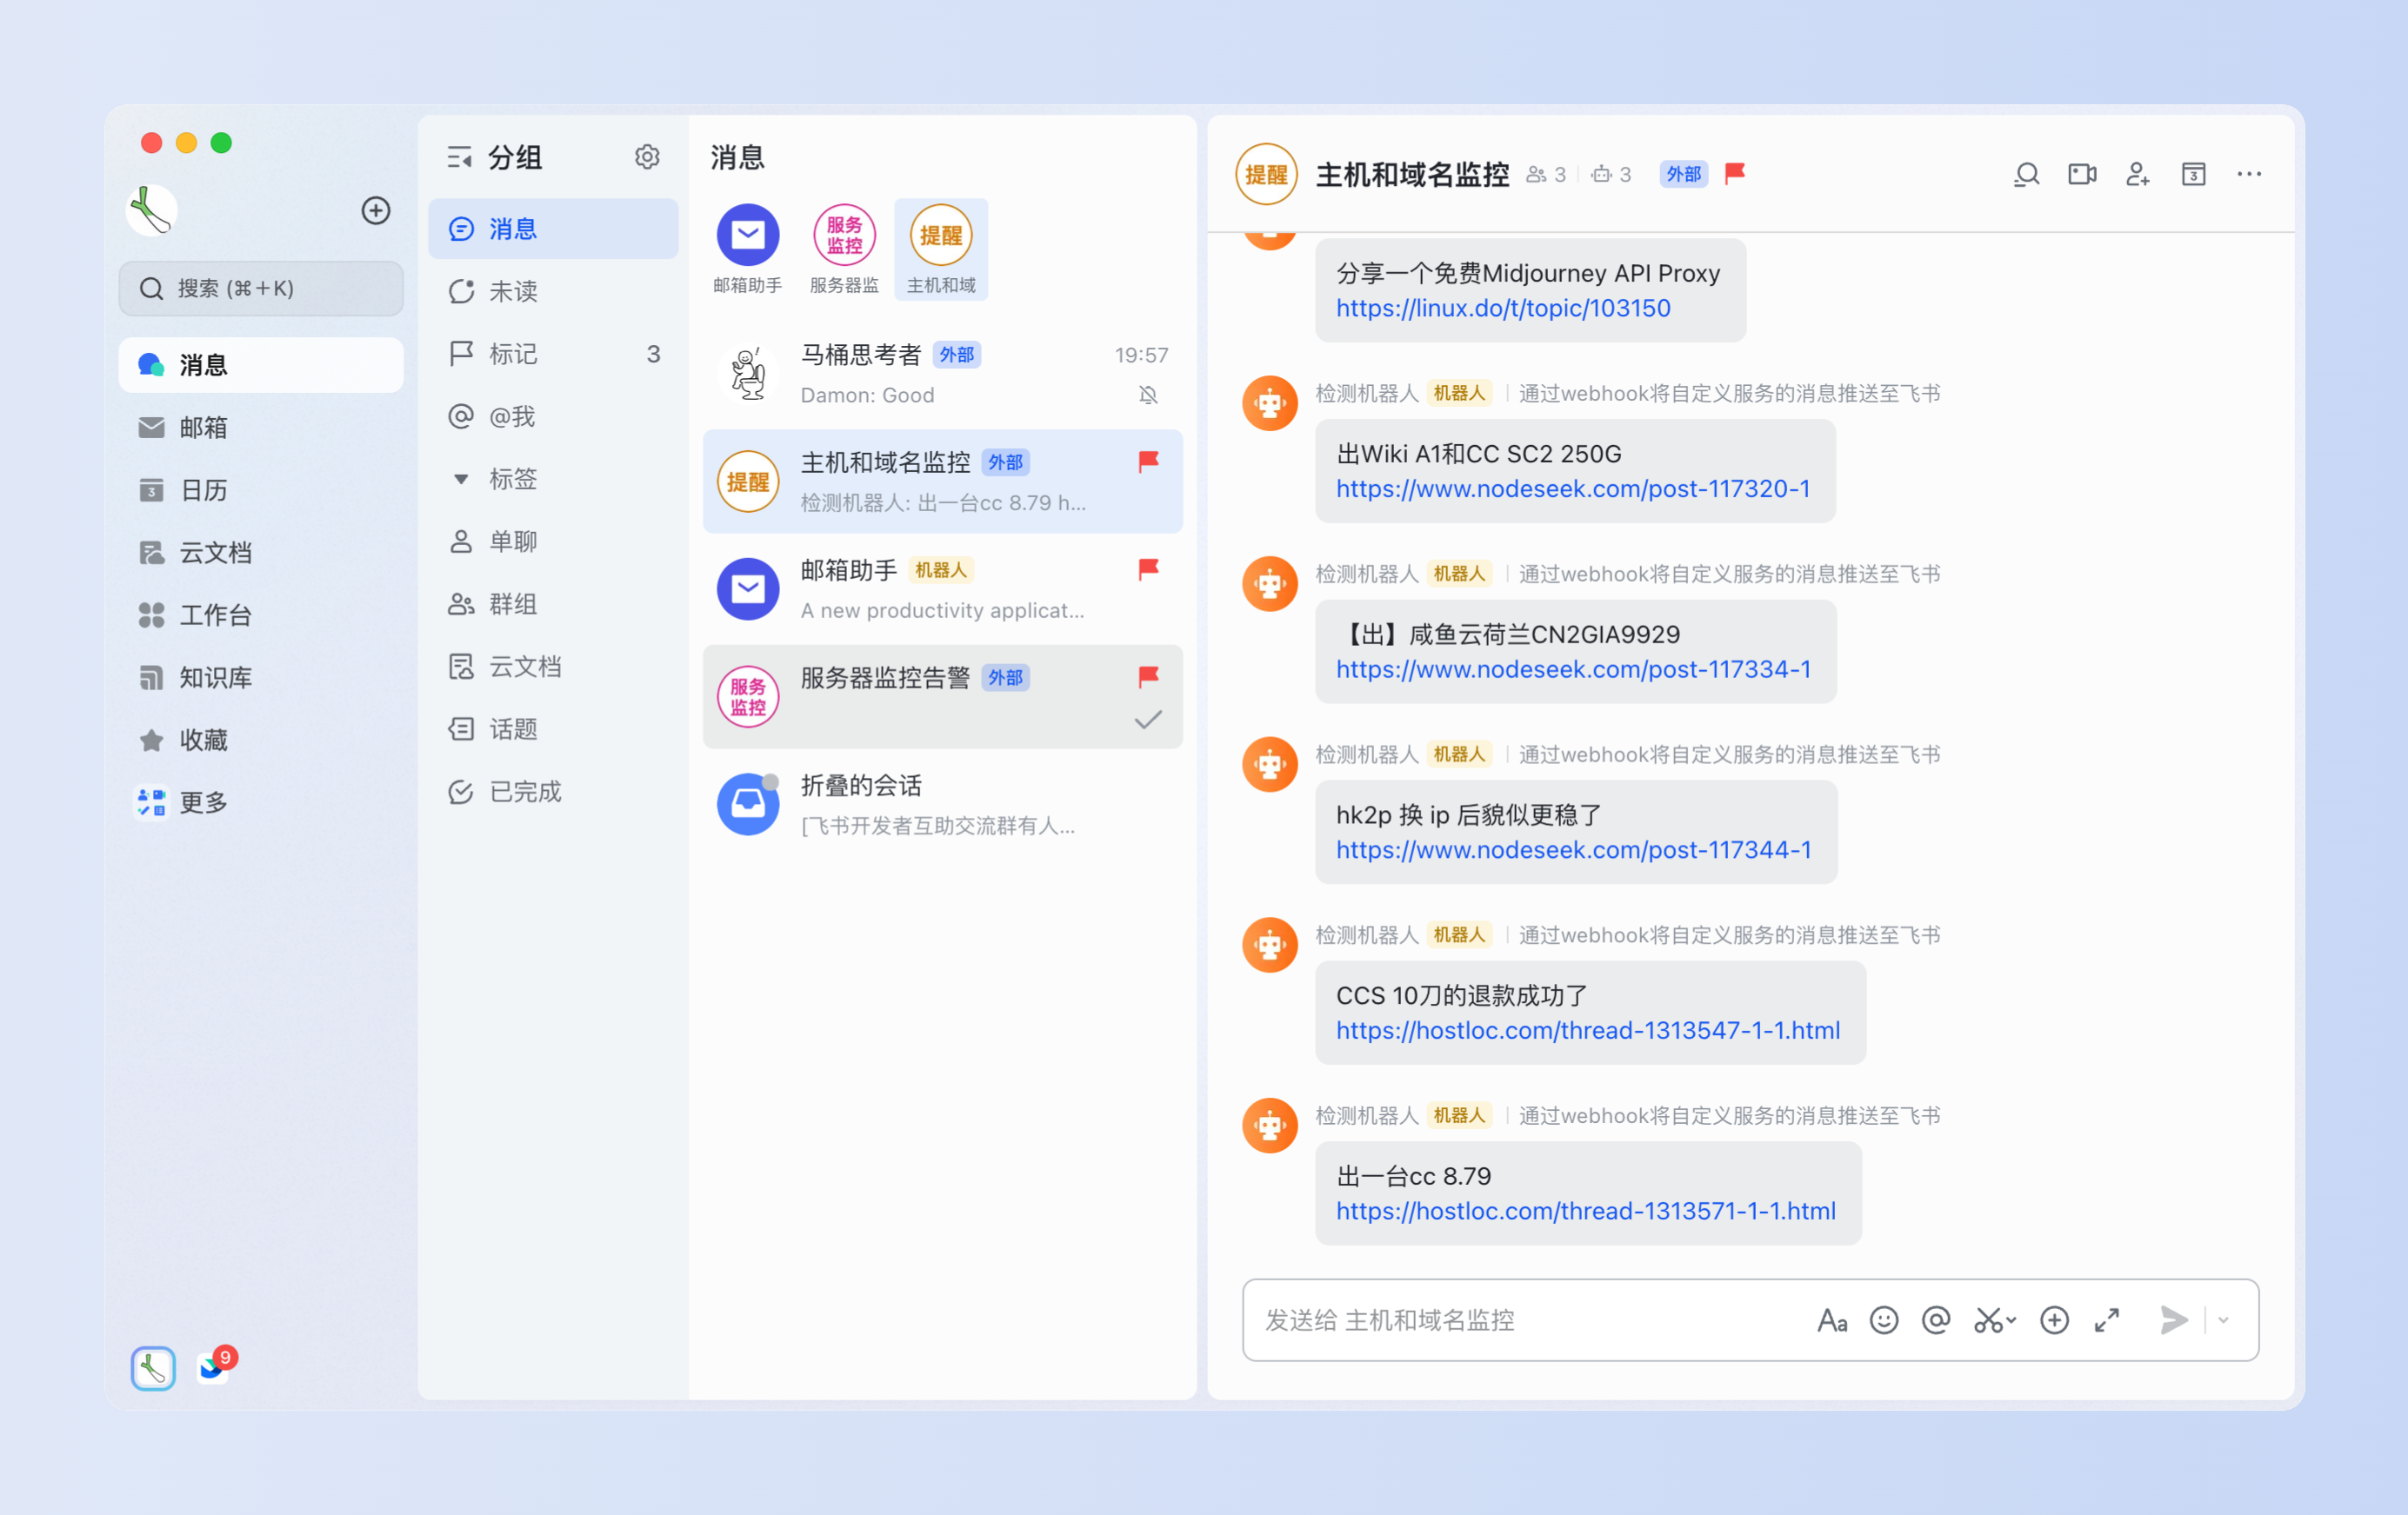Open screenshot scissors dropdown

pyautogui.click(x=1994, y=1320)
